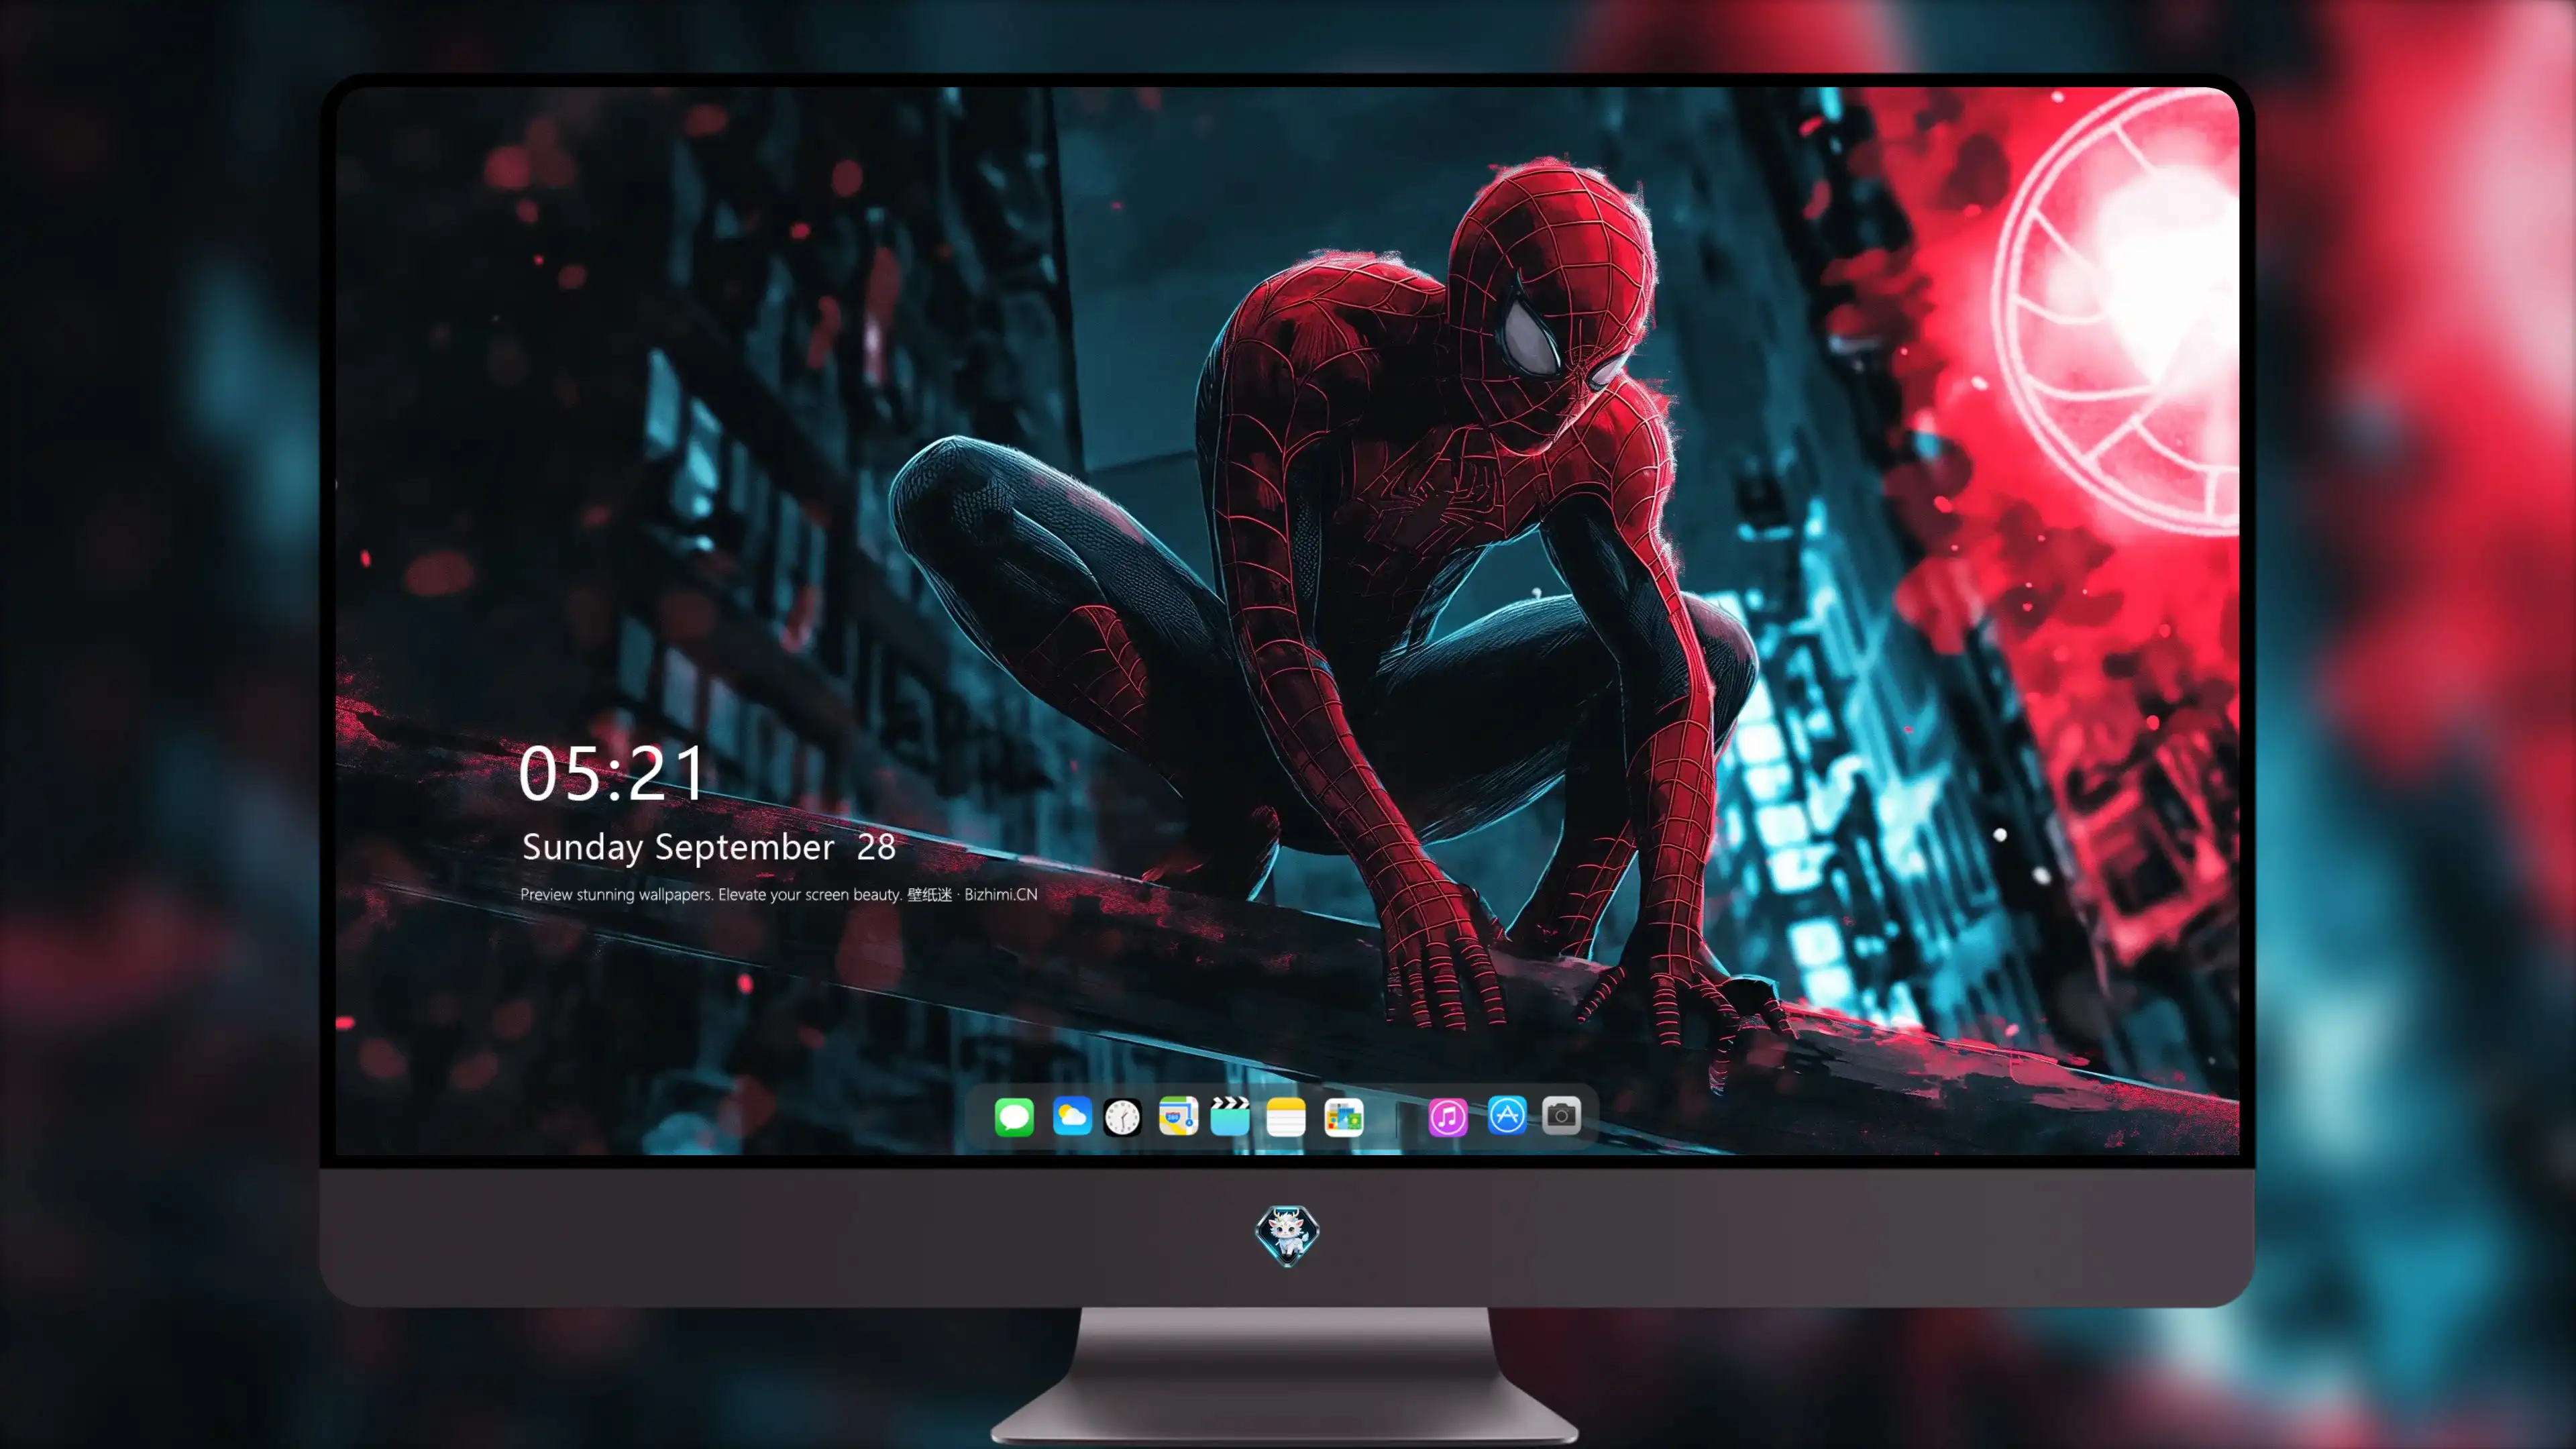This screenshot has width=2576, height=1449.
Task: Launch the clapperboard Videos app
Action: [1230, 1116]
